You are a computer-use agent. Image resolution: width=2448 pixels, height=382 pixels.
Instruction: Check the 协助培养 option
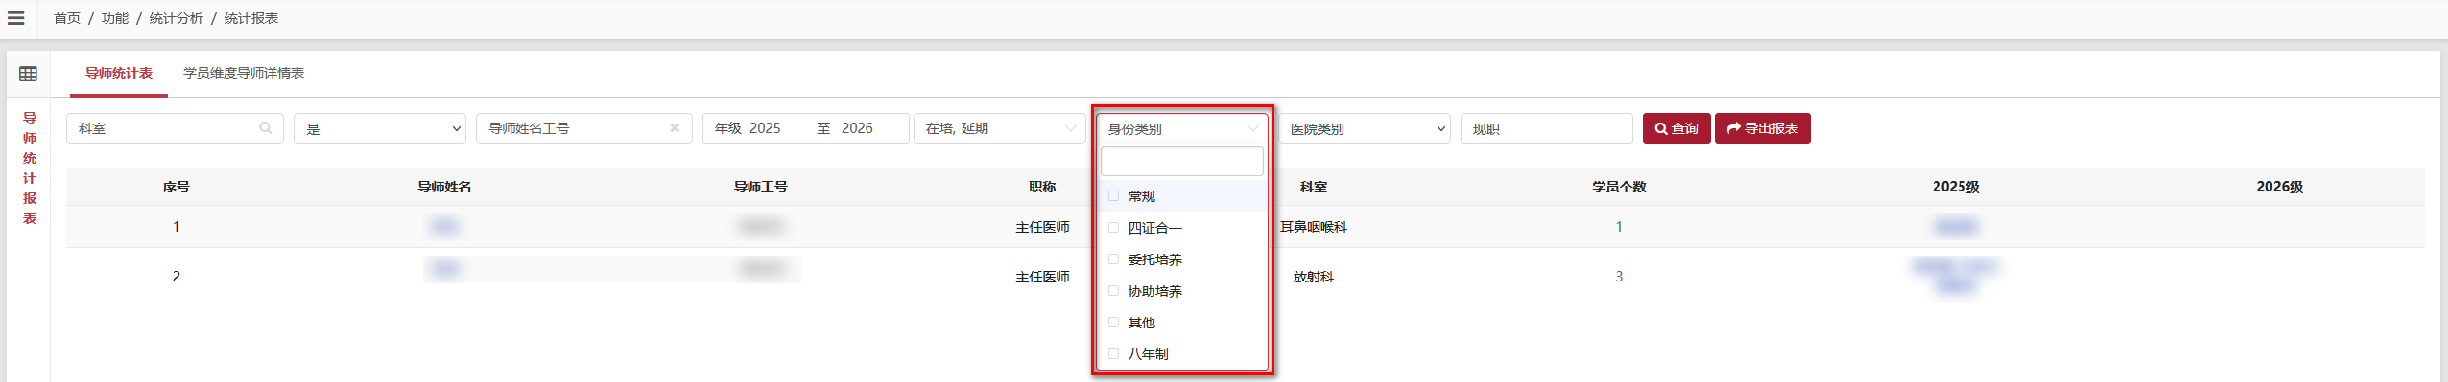(1113, 290)
